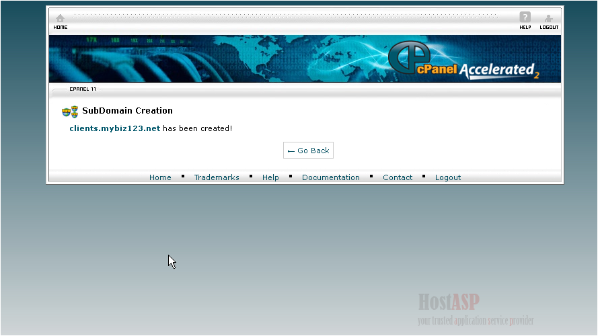Screen dimensions: 598x336
Task: Open the Contact footer link
Action: point(398,177)
